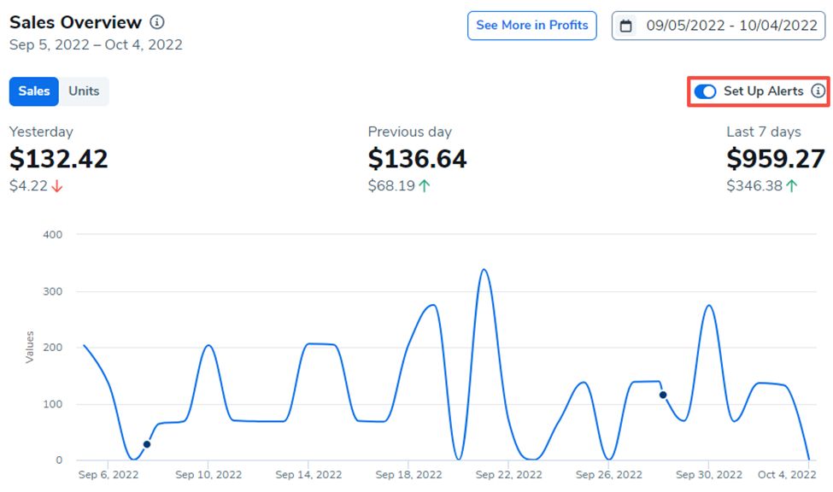Screen dimensions: 833x492
Task: Click the info icon beside Sales Overview title
Action: click(x=157, y=22)
